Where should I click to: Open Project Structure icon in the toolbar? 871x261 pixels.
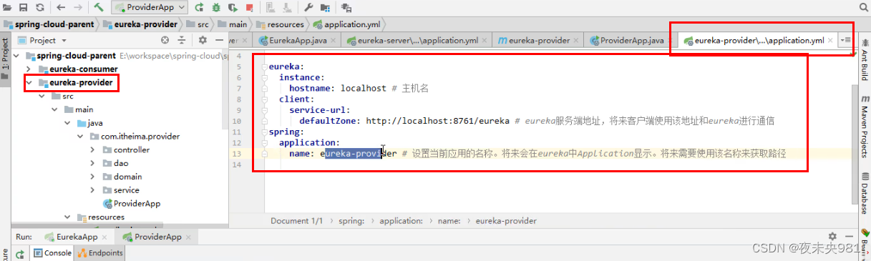pyautogui.click(x=326, y=7)
